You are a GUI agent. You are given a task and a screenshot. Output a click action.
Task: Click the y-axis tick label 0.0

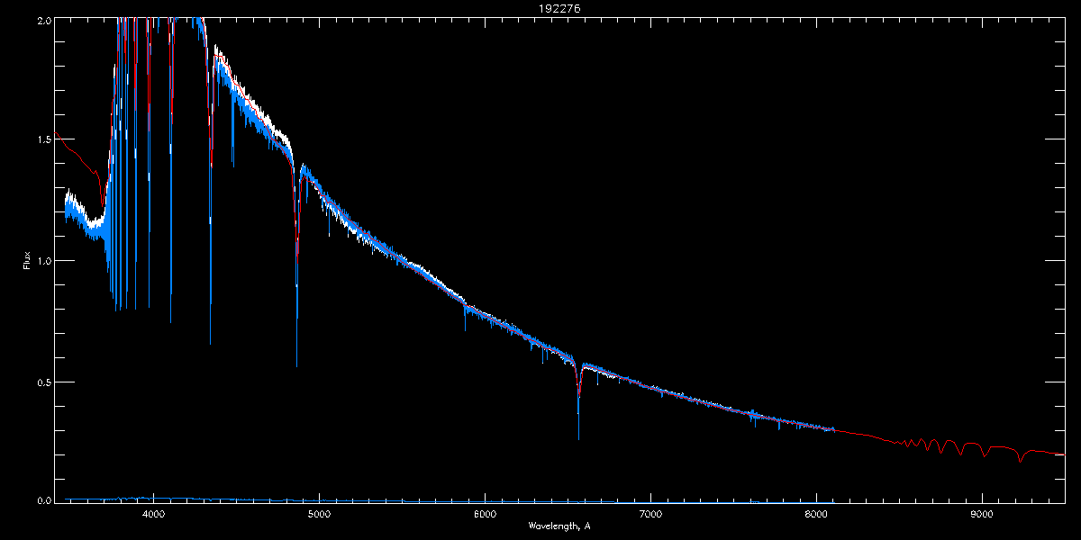[42, 499]
